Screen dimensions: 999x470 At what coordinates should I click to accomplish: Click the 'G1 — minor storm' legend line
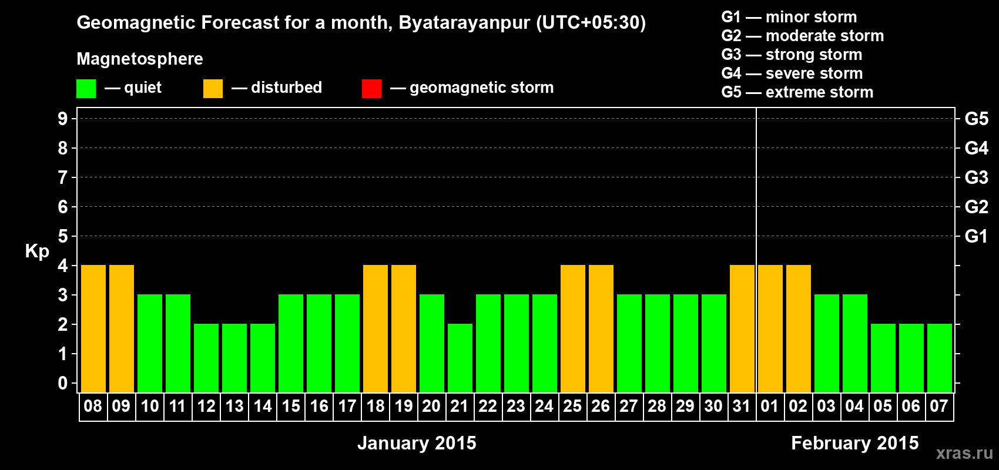tap(789, 17)
